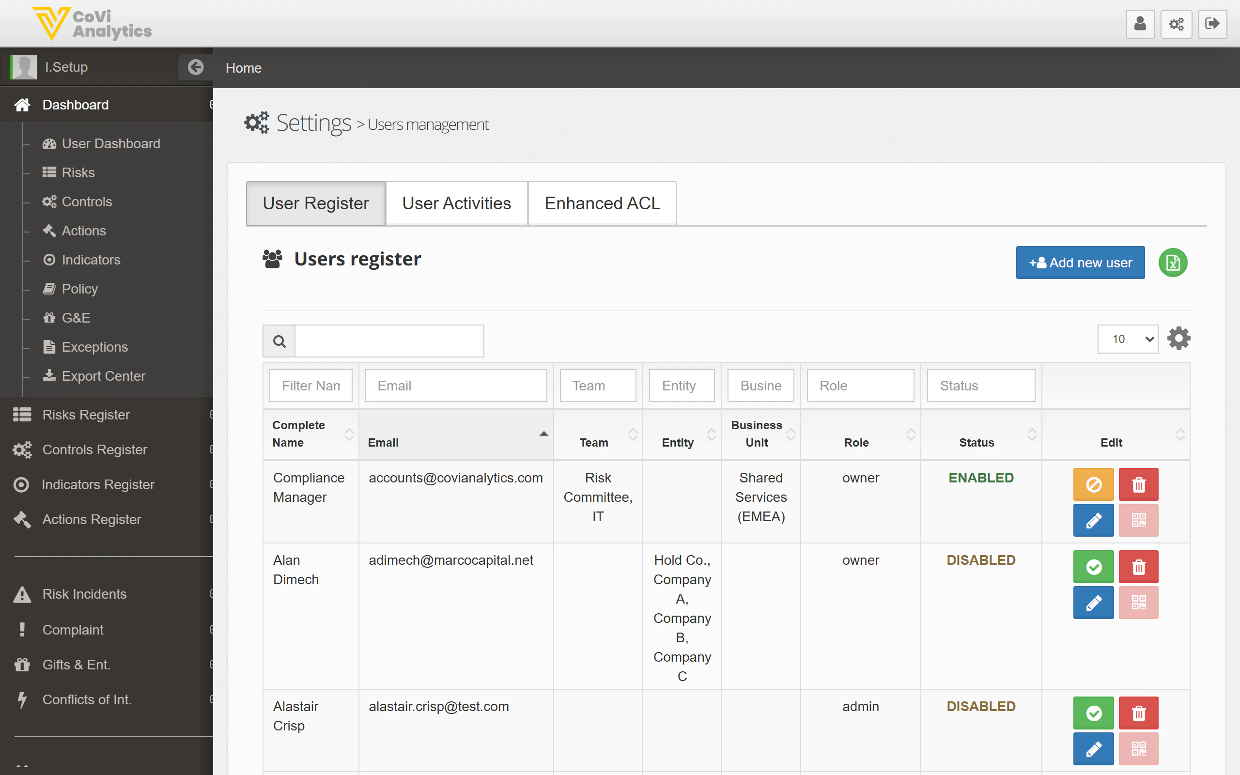Enable Alan Dimech's disabled account
The image size is (1240, 775).
pos(1093,566)
